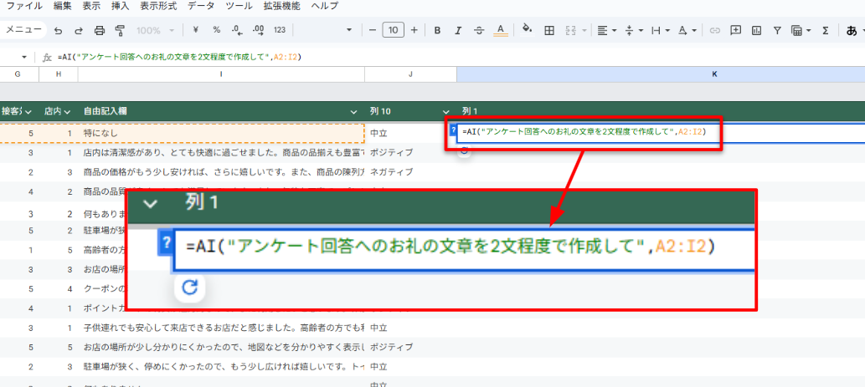Toggle strikethrough formatting

pos(479,30)
